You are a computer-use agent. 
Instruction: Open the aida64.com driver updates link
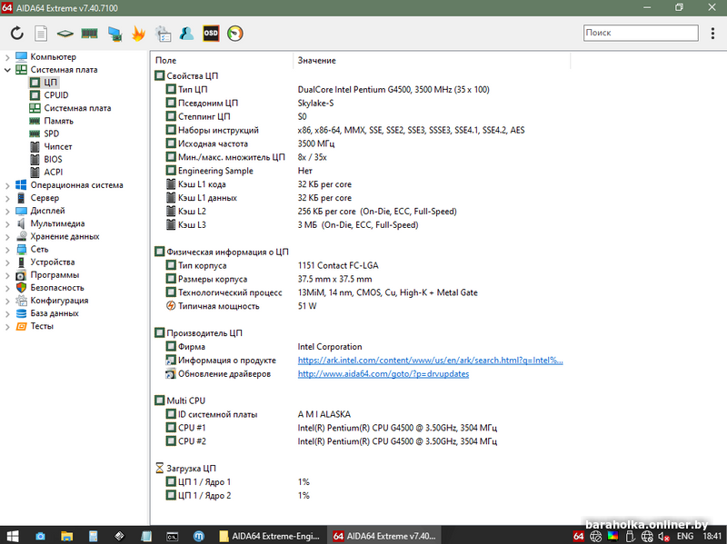(383, 374)
